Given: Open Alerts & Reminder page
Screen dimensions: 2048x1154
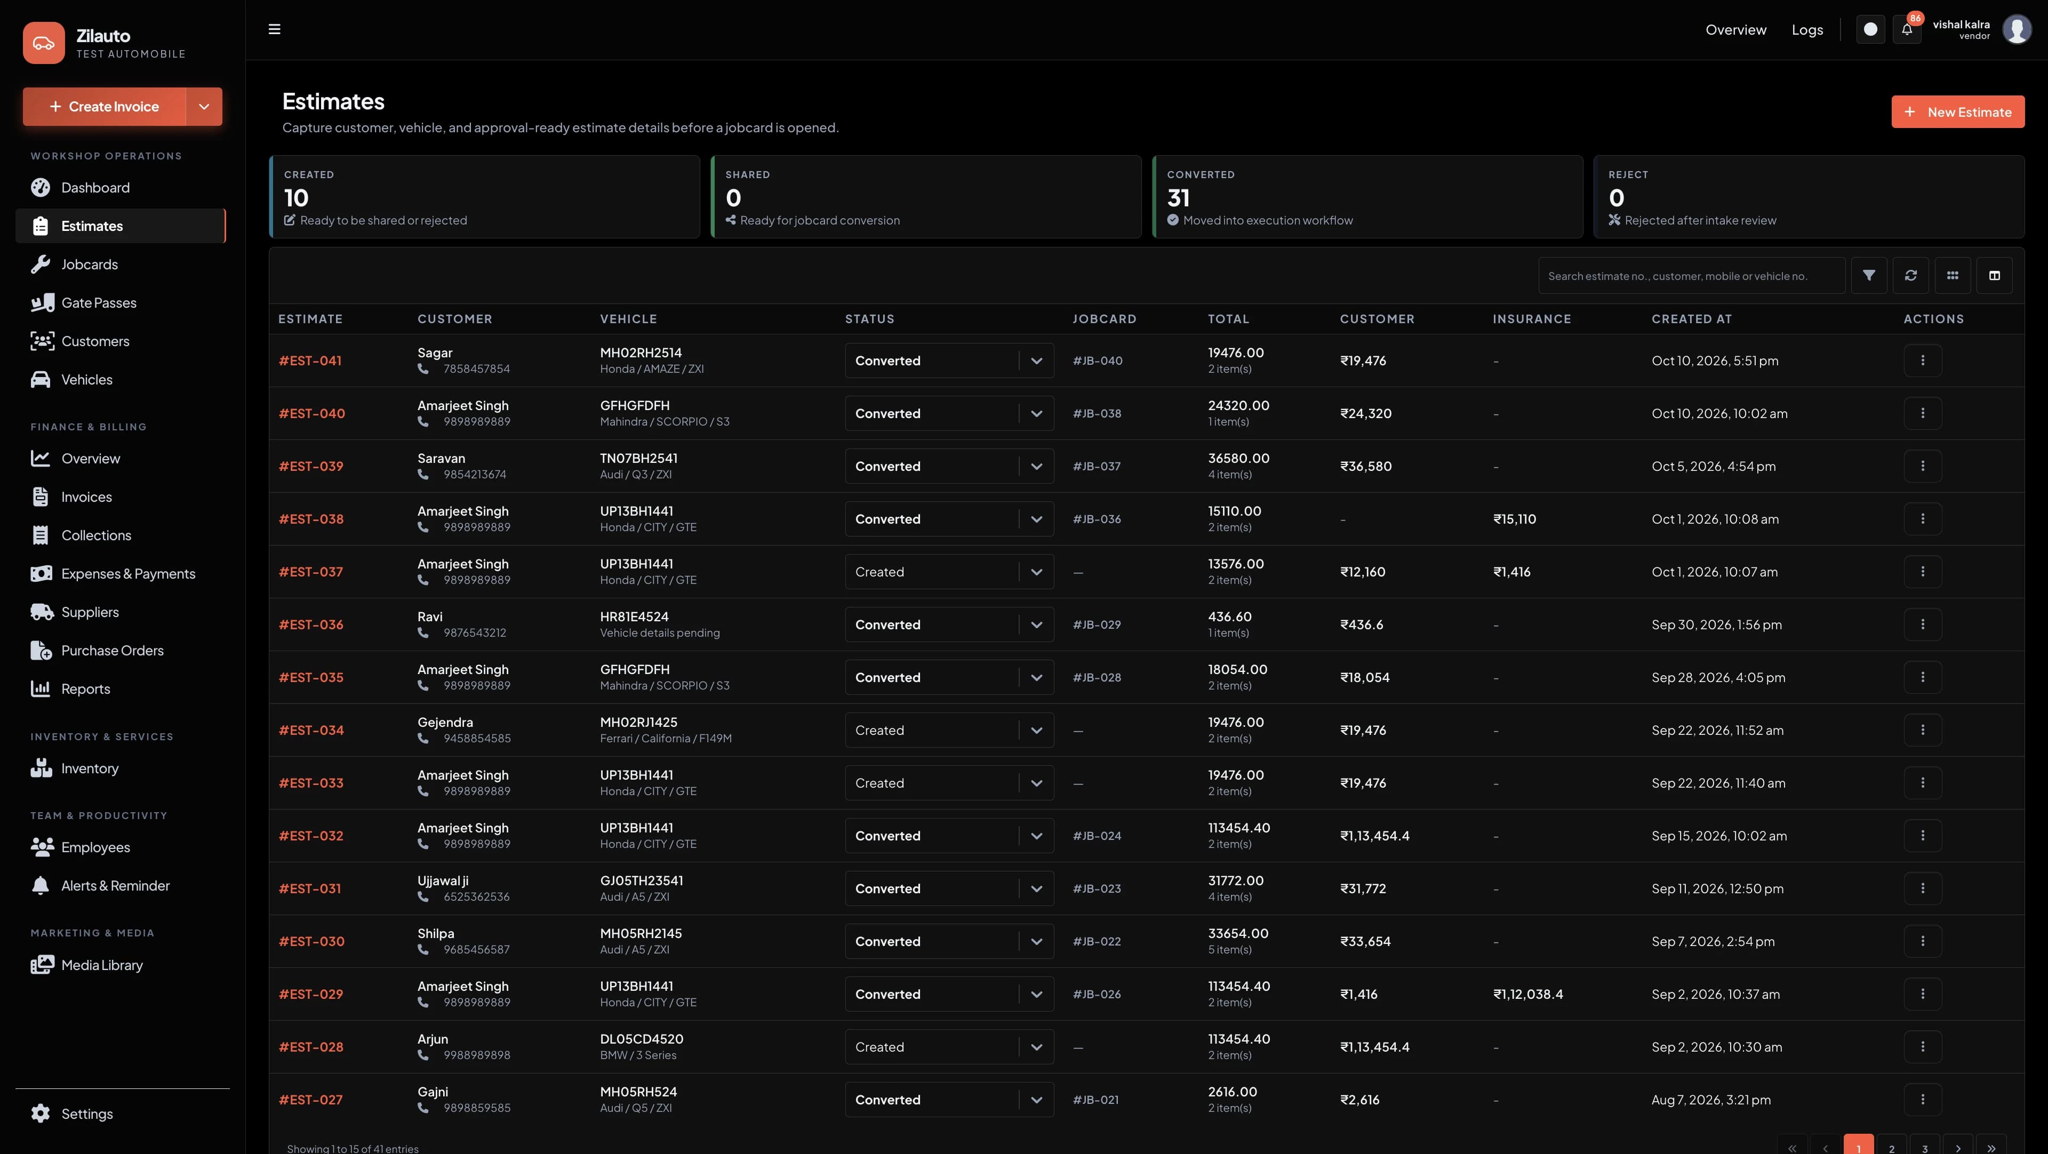Looking at the screenshot, I should coord(121,885).
